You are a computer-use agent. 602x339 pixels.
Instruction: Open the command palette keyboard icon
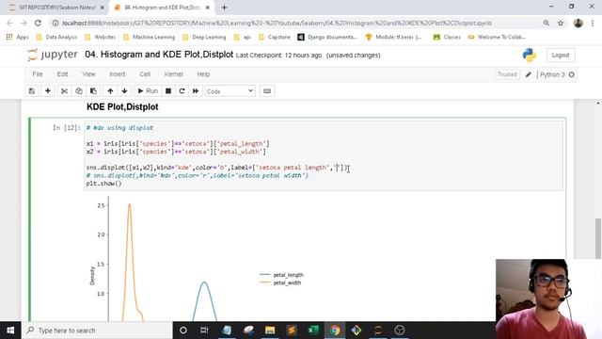267,91
